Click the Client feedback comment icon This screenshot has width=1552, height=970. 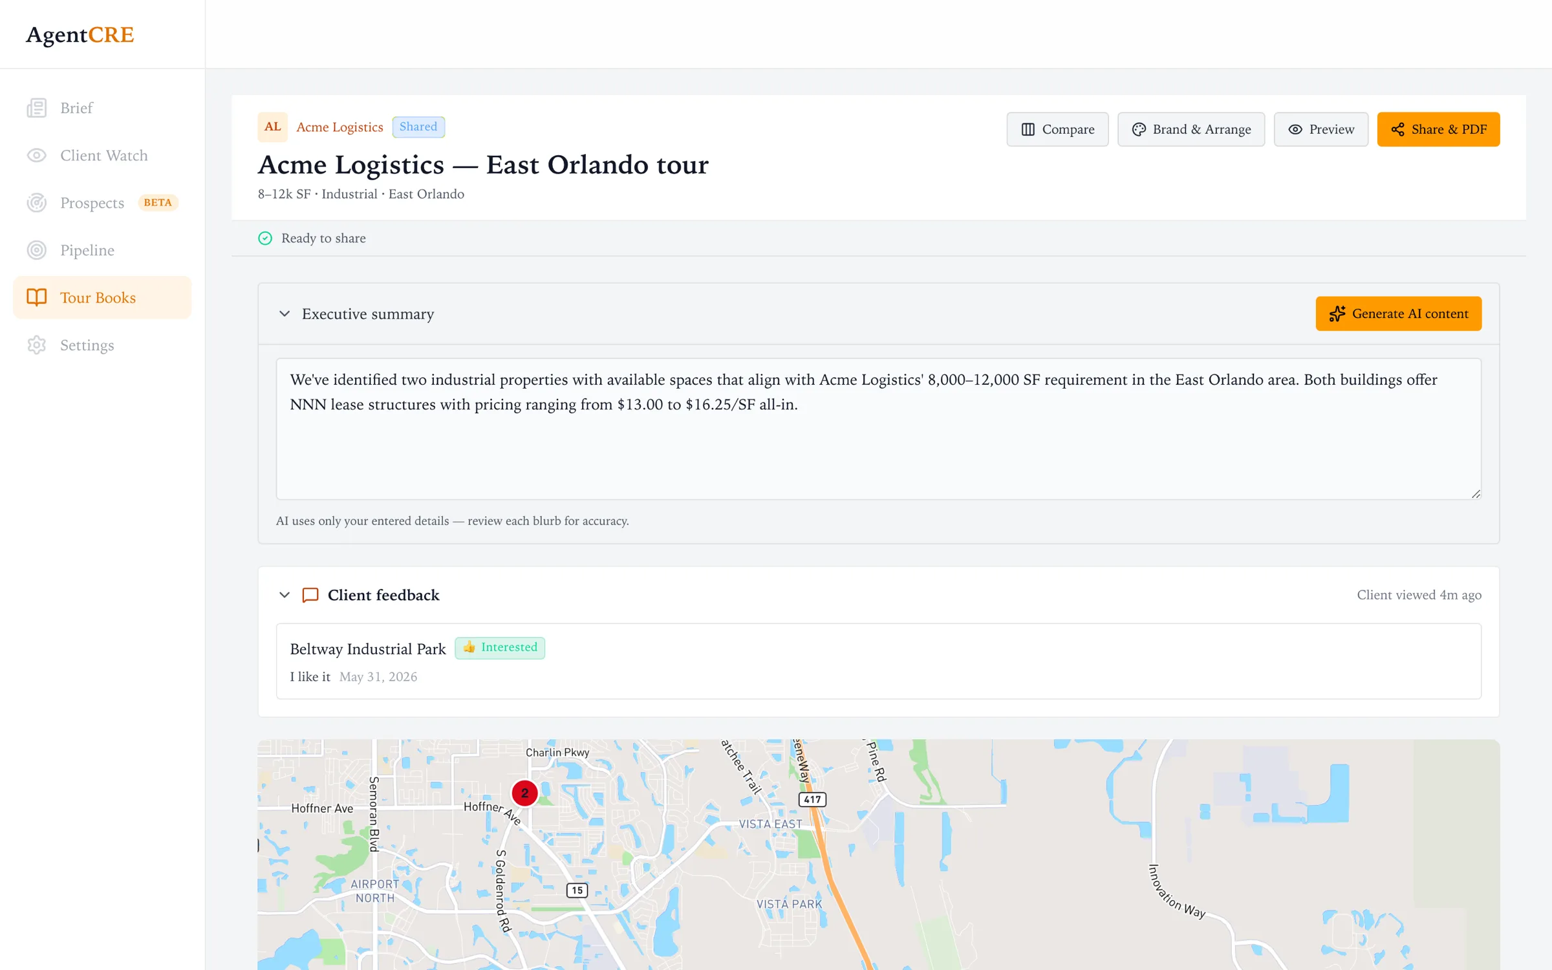(310, 595)
